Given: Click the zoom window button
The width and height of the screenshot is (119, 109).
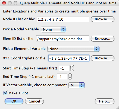Looking at the screenshot, I should pos(15,3).
